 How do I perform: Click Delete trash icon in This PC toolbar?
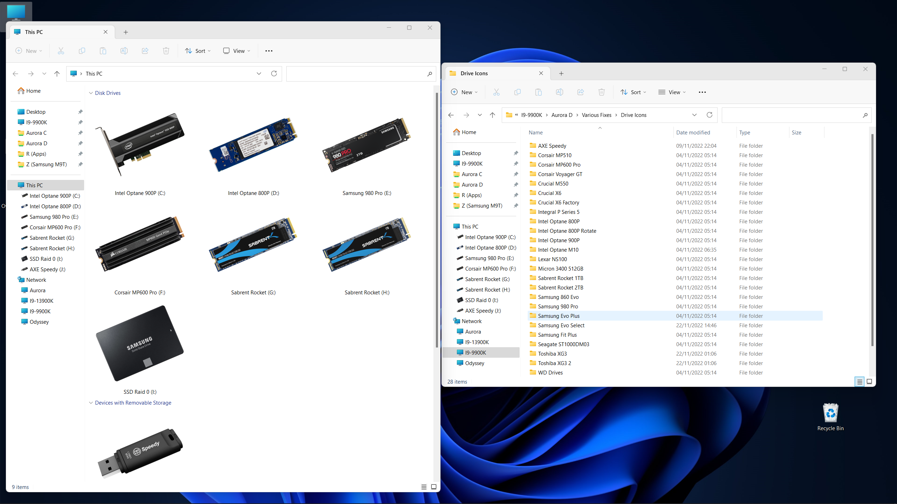pos(166,51)
